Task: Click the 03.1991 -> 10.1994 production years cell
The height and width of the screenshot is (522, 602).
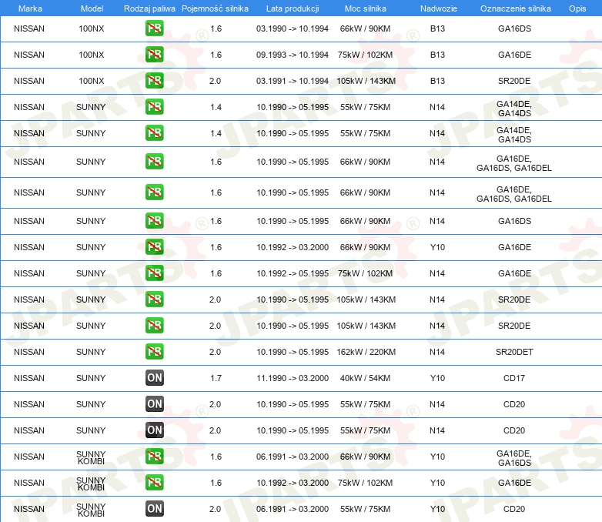Action: click(293, 81)
